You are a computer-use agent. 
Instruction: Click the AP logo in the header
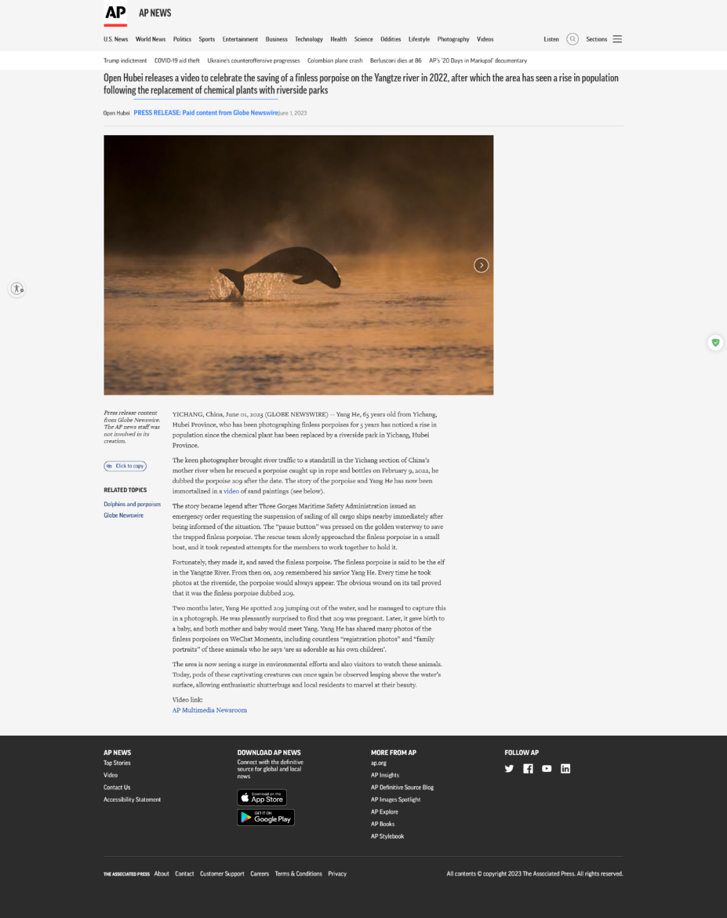(x=116, y=13)
